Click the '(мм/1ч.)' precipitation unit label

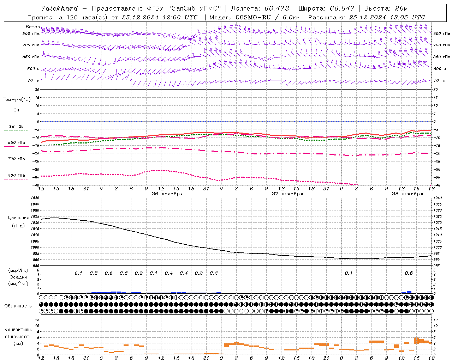(18, 284)
